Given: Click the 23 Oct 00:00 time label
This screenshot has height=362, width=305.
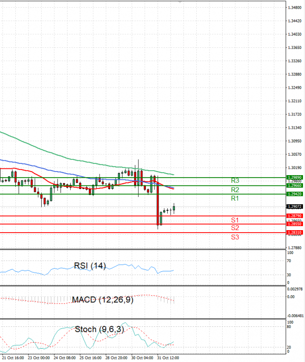Looking at the screenshot, I should [39, 358].
